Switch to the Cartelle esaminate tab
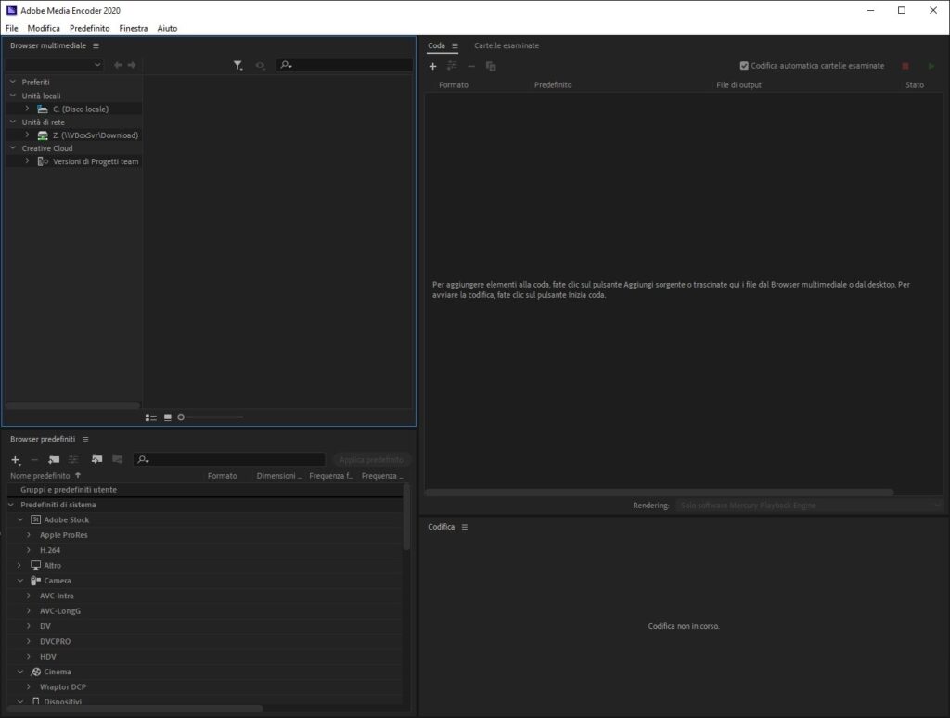 pyautogui.click(x=506, y=45)
